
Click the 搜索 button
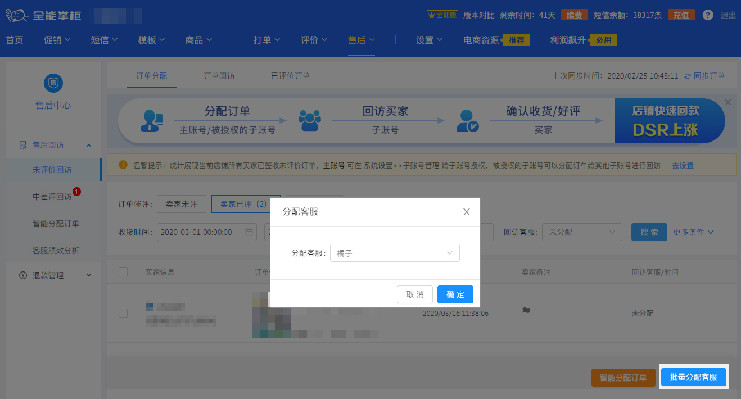point(649,232)
